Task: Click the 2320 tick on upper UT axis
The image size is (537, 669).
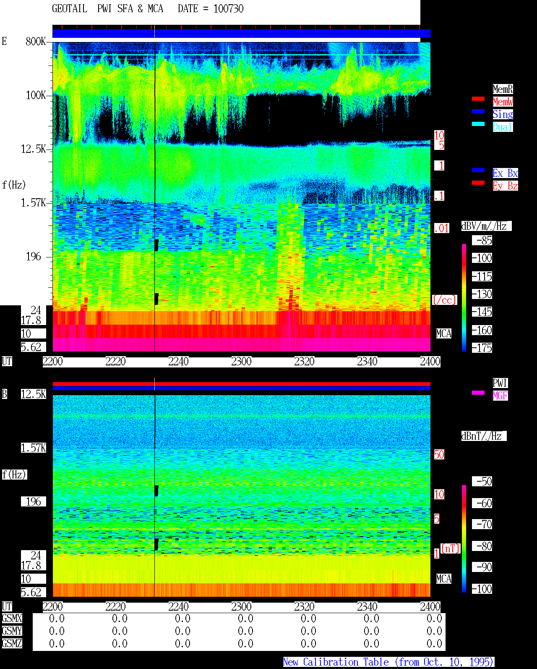Action: tap(304, 362)
